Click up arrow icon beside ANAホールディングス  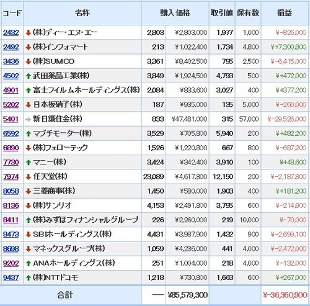point(29,263)
